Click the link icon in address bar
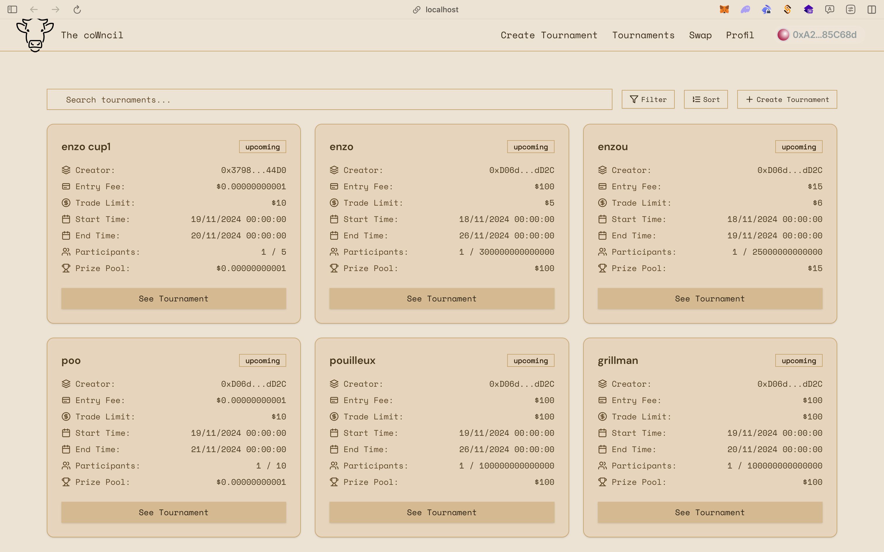 (417, 10)
